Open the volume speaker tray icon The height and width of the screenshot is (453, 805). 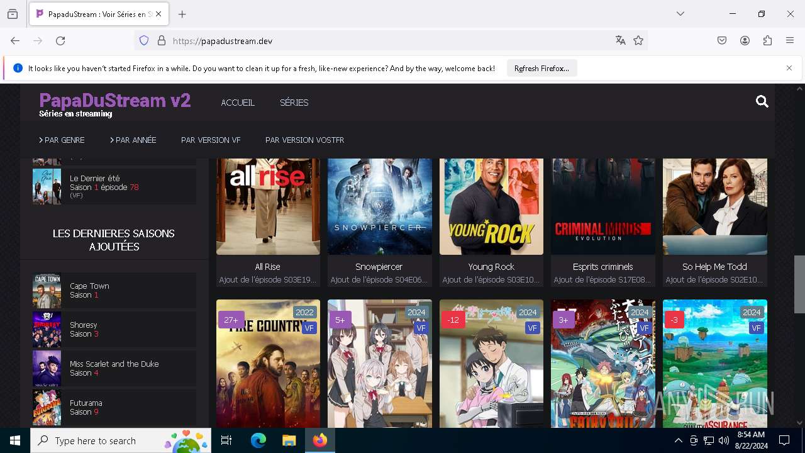[x=724, y=440]
